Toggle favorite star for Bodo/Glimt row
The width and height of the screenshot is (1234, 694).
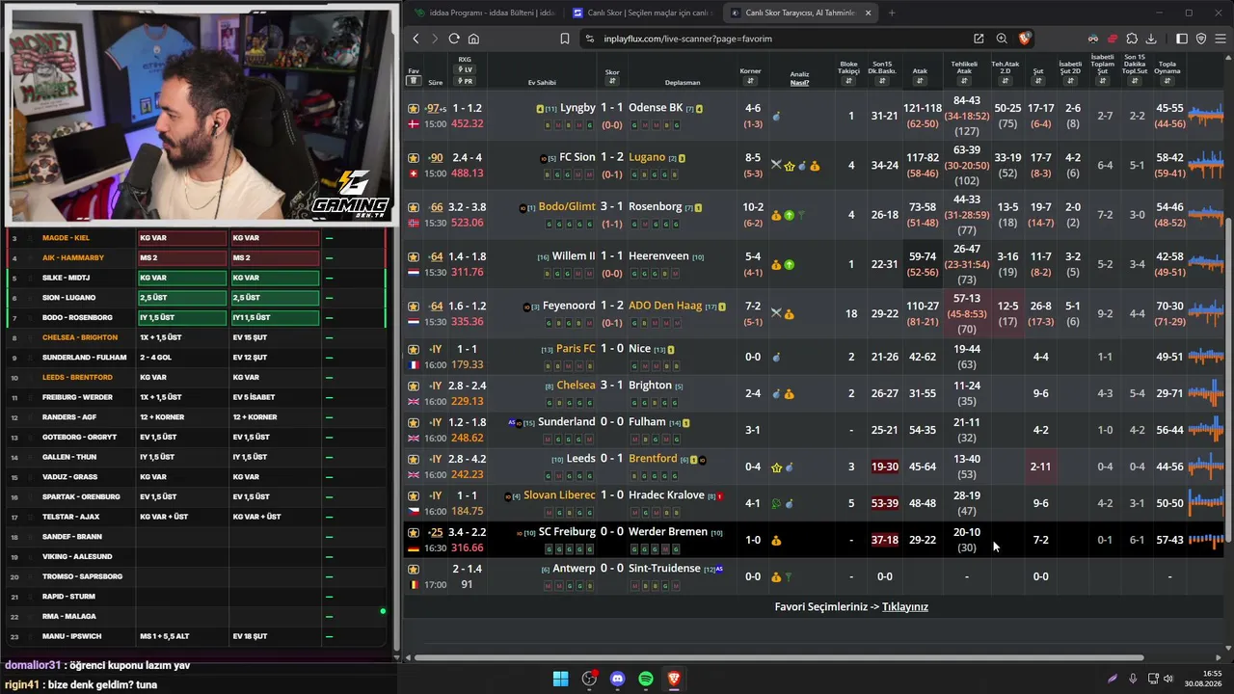(x=414, y=207)
